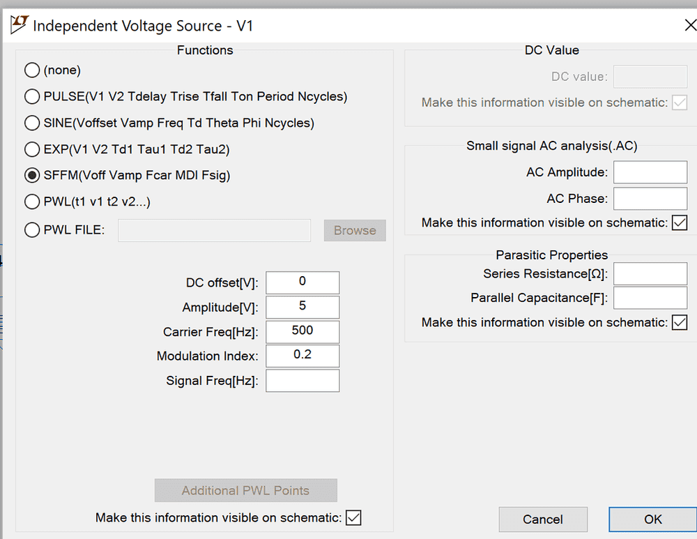Click the Amplitude[V] value field
The height and width of the screenshot is (539, 697).
(x=302, y=307)
